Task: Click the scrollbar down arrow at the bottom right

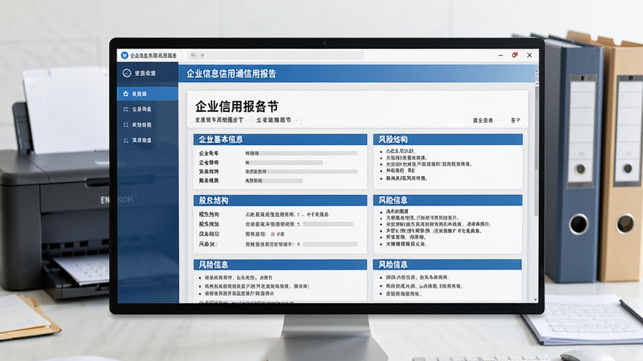Action: coord(536,300)
